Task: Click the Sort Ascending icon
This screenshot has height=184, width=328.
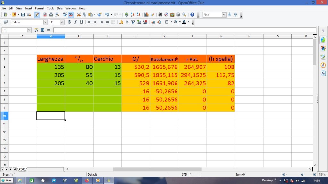Action: click(133, 15)
